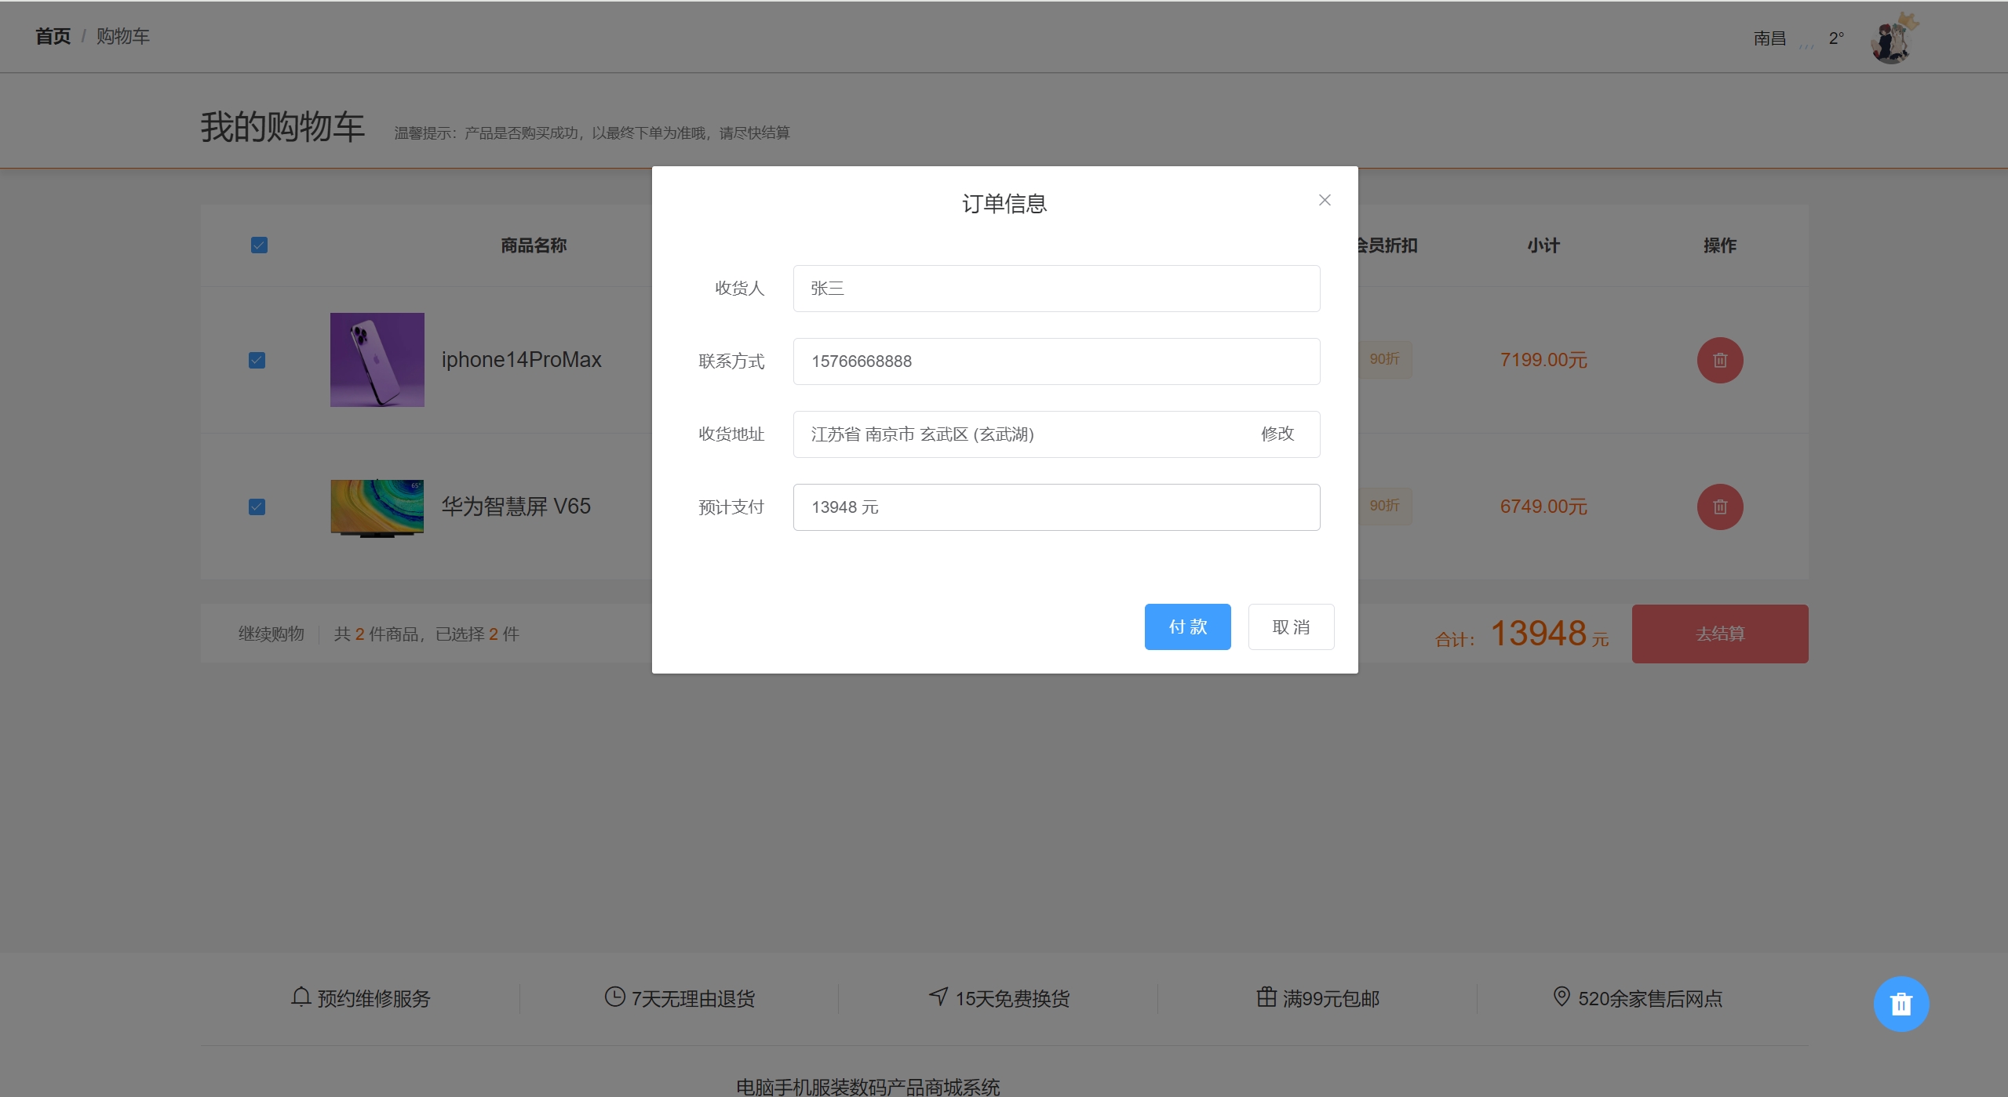The width and height of the screenshot is (2008, 1097).
Task: Click 购物车 breadcrumb item
Action: click(x=122, y=36)
